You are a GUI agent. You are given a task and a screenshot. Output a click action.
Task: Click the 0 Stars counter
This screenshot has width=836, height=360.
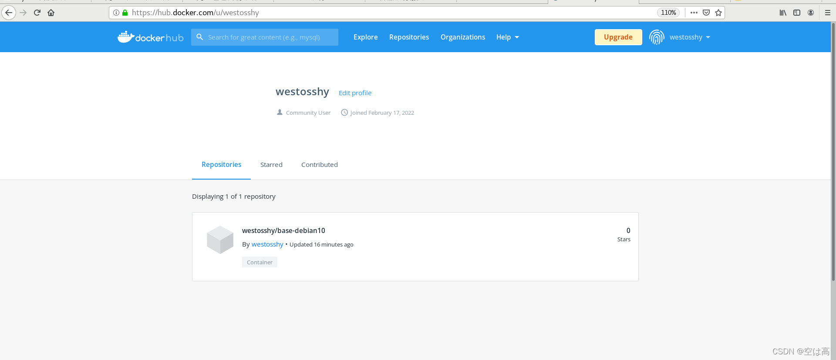pos(624,234)
